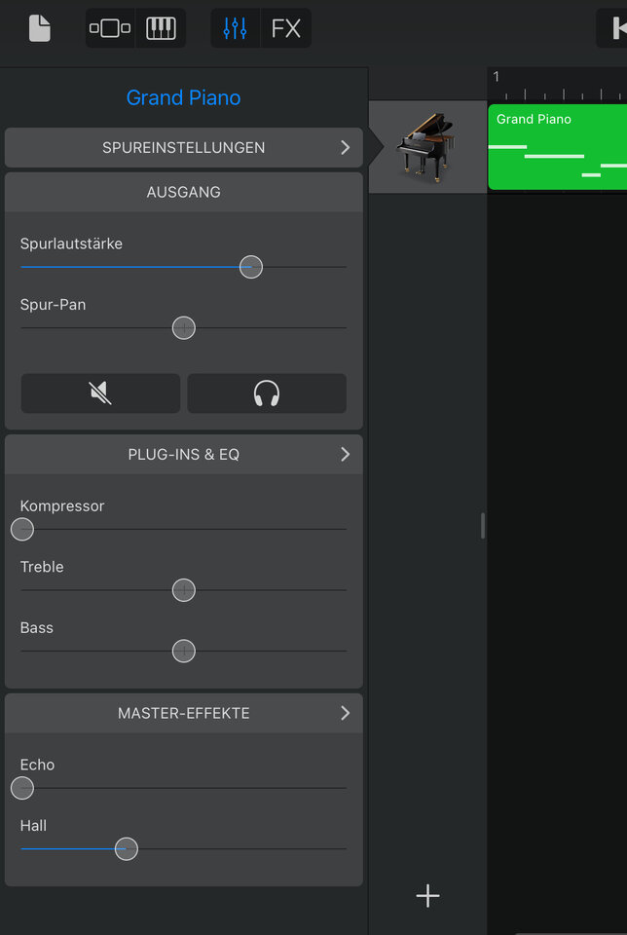Select the green Grand Piano region

[557, 147]
